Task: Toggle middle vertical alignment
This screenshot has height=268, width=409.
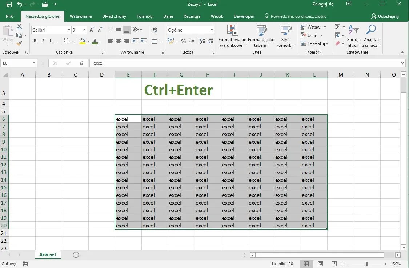Action: pos(119,29)
